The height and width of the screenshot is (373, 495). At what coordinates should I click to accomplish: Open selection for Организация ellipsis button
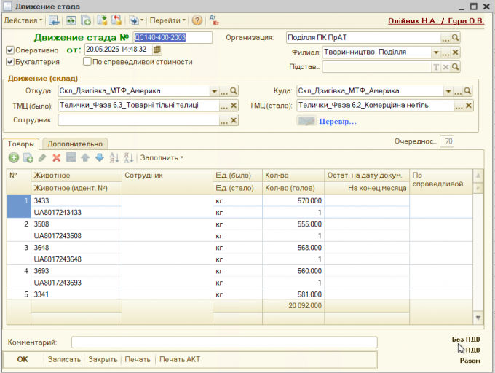[445, 38]
